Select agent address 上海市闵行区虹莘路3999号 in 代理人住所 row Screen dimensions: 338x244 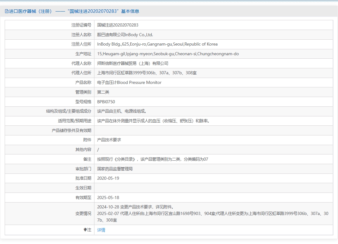147,73
